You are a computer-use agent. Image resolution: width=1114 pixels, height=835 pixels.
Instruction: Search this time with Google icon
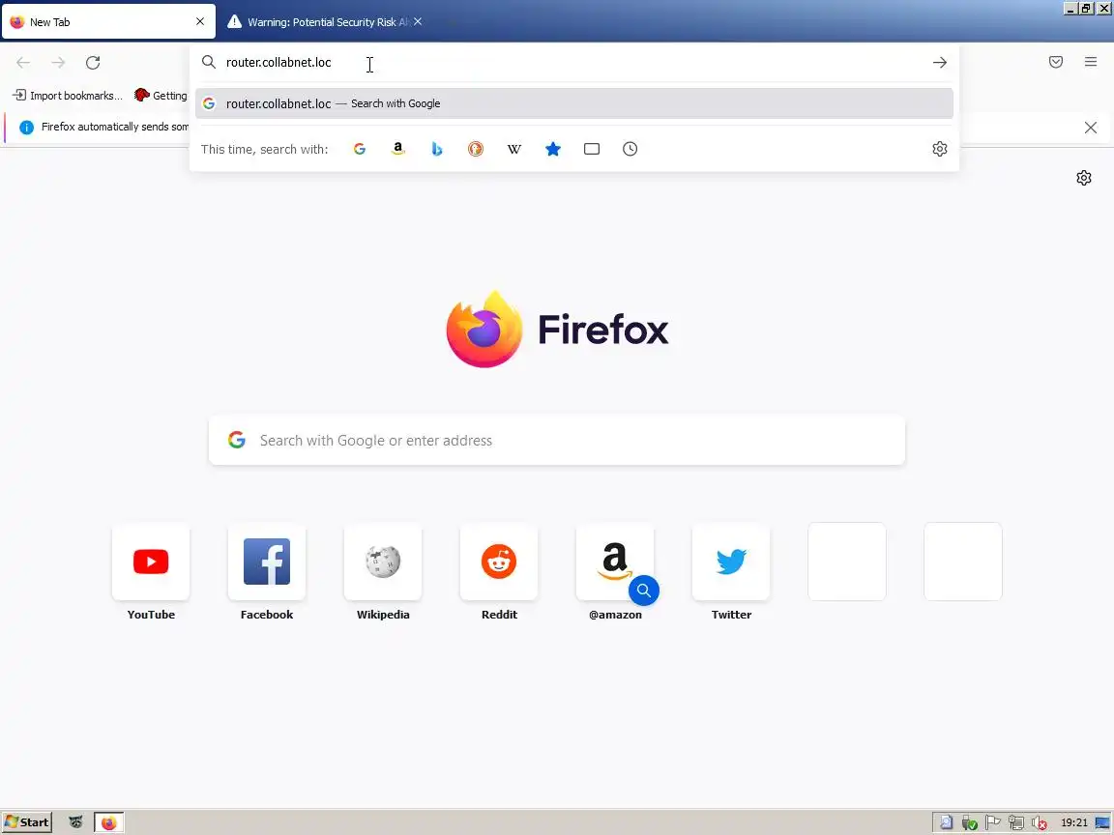click(360, 149)
